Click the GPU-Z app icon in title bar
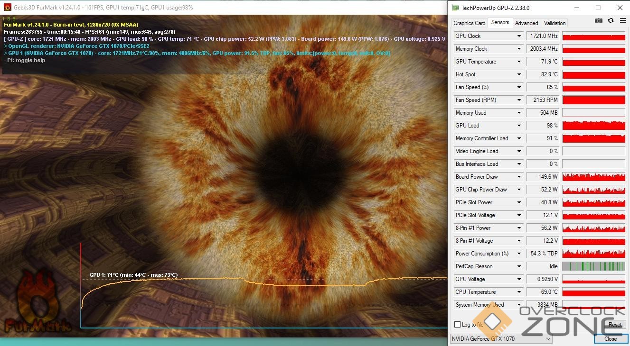630x346 pixels. (455, 8)
